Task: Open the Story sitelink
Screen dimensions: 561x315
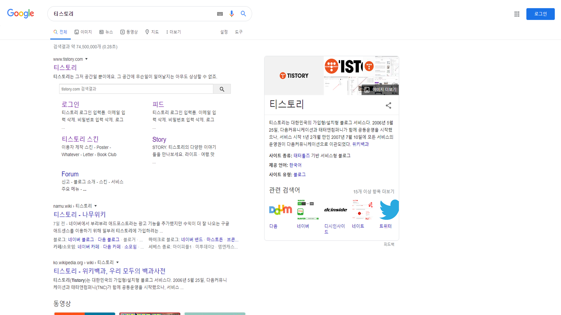Action: pyautogui.click(x=159, y=139)
